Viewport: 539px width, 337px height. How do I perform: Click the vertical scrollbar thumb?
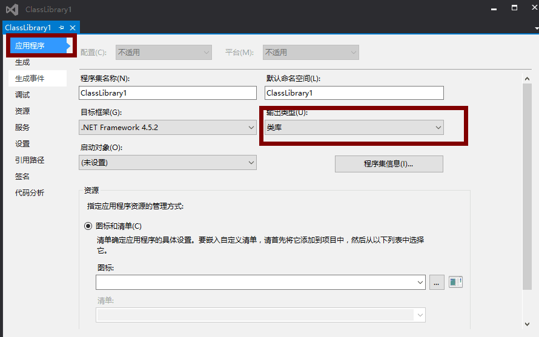click(527, 186)
